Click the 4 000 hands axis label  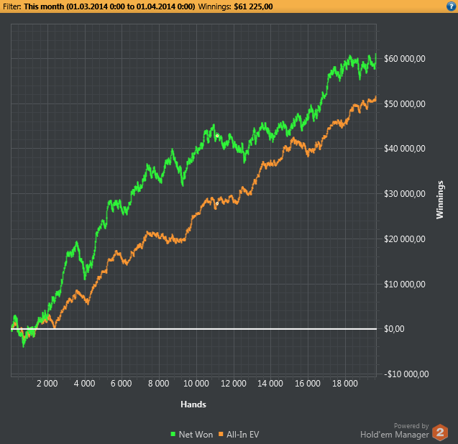coord(84,383)
